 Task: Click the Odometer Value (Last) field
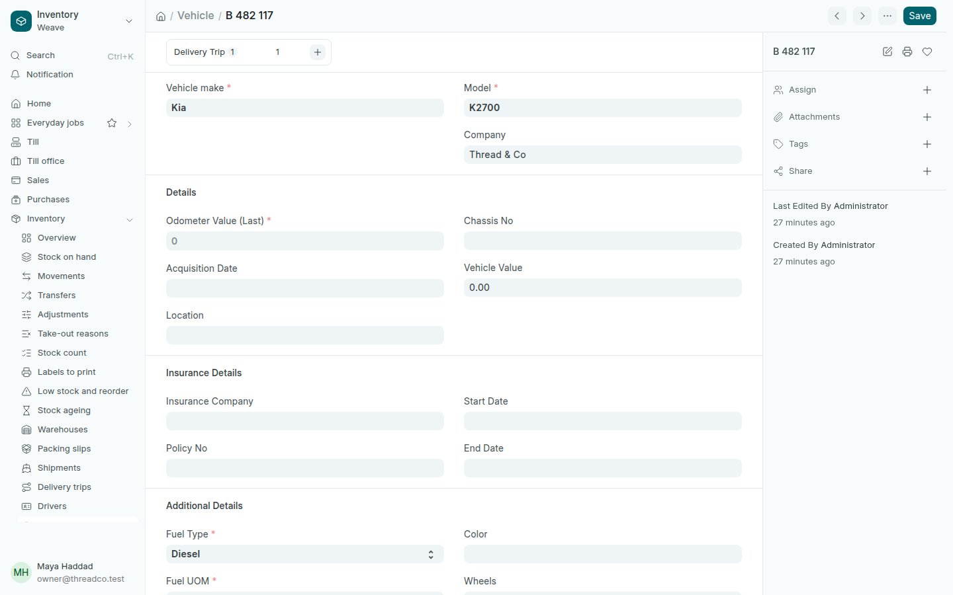305,241
